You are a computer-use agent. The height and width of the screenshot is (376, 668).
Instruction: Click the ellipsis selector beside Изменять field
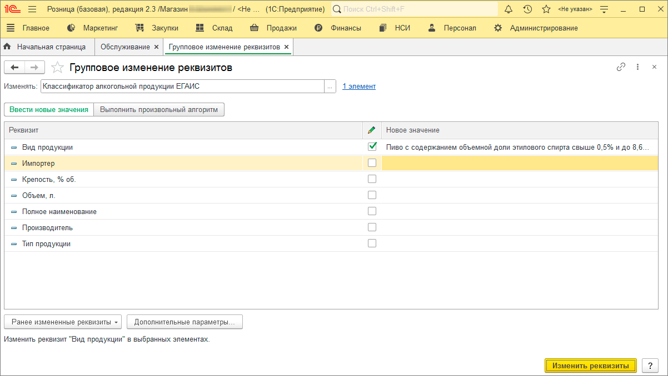pos(330,87)
